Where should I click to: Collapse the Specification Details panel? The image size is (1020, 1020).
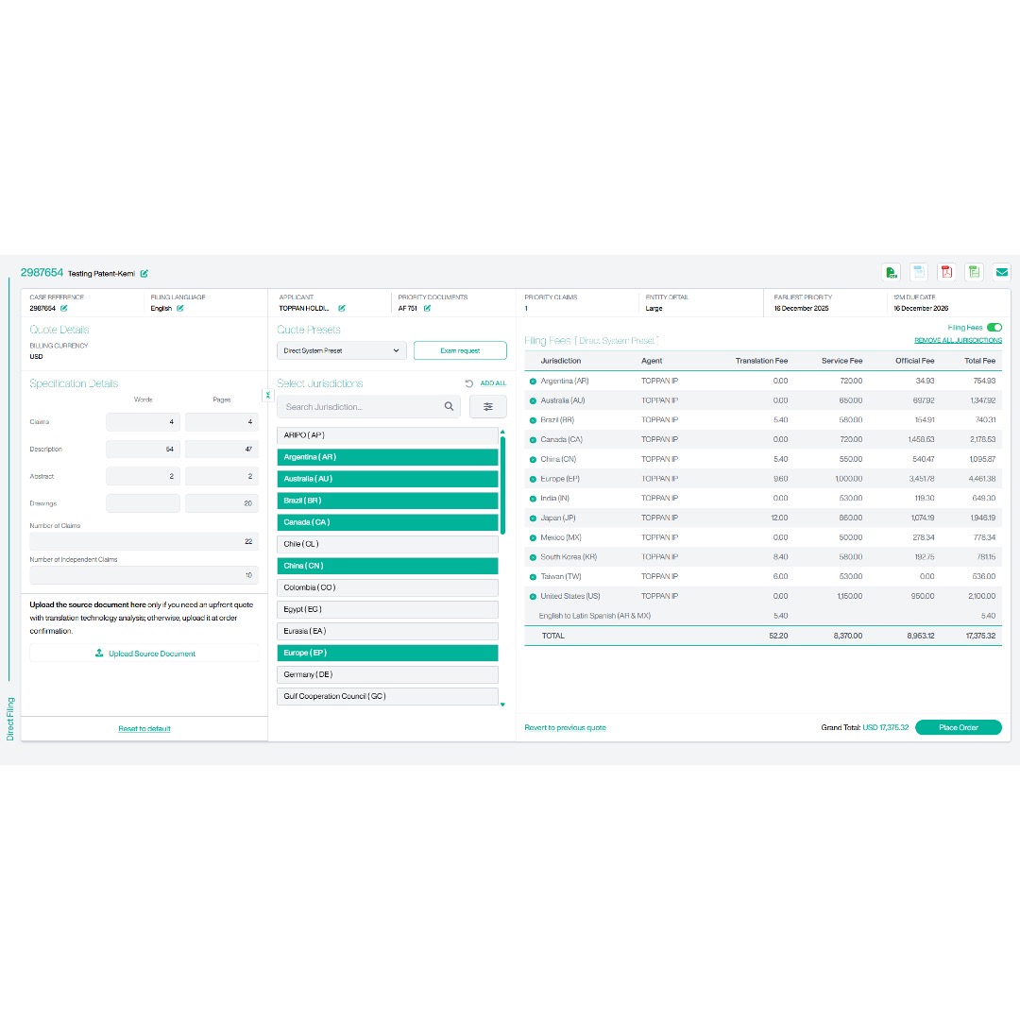(x=267, y=395)
